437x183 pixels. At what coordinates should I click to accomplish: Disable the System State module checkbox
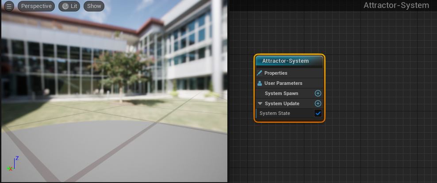pos(318,114)
